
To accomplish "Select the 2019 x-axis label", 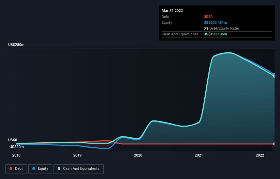I will (x=77, y=155).
